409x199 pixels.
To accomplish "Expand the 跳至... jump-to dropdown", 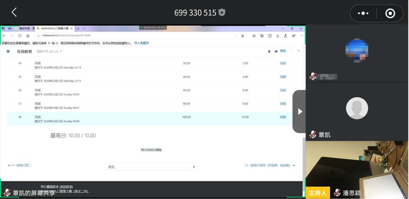I will pyautogui.click(x=151, y=167).
